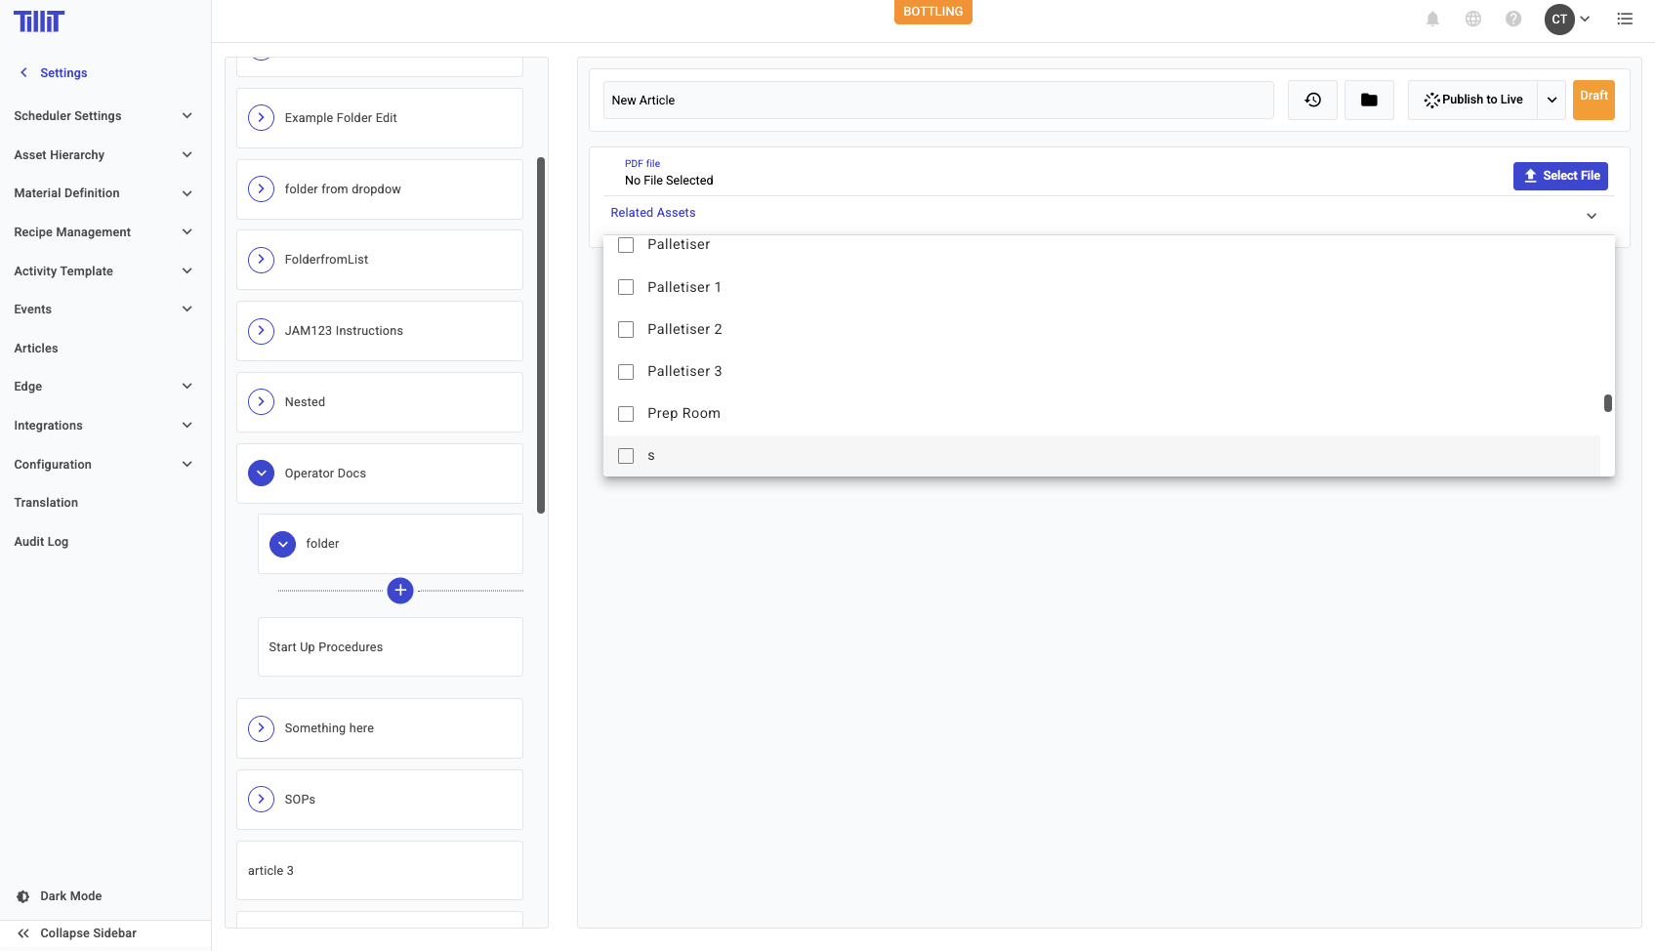1655x951 pixels.
Task: Open the language globe icon
Action: 1473,19
